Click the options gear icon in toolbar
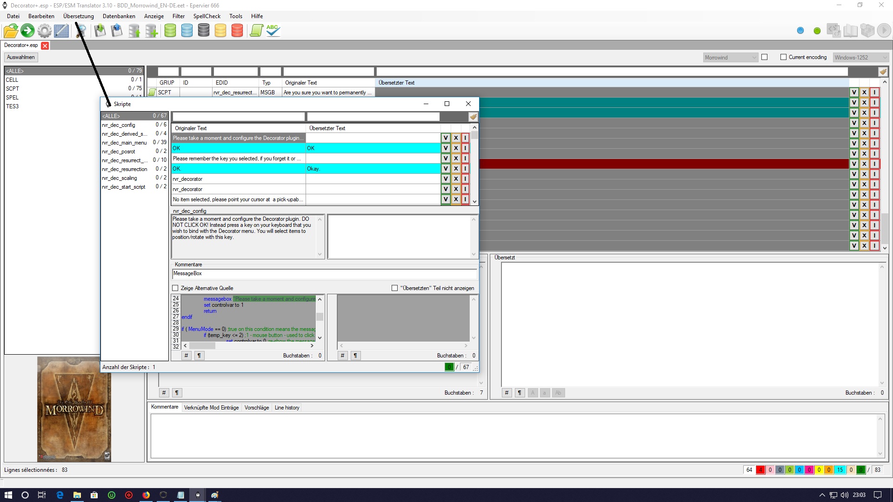The image size is (893, 502). click(x=44, y=31)
